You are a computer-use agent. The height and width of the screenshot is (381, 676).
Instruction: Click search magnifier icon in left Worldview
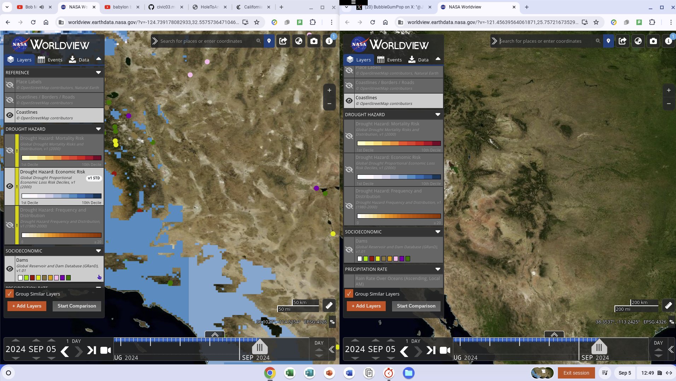click(259, 41)
